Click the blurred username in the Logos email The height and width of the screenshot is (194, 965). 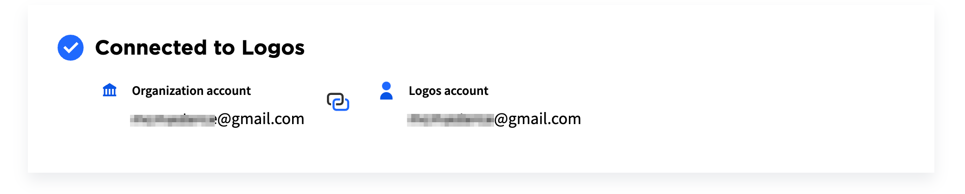point(450,120)
